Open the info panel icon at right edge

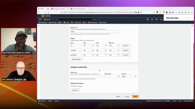coord(192,25)
